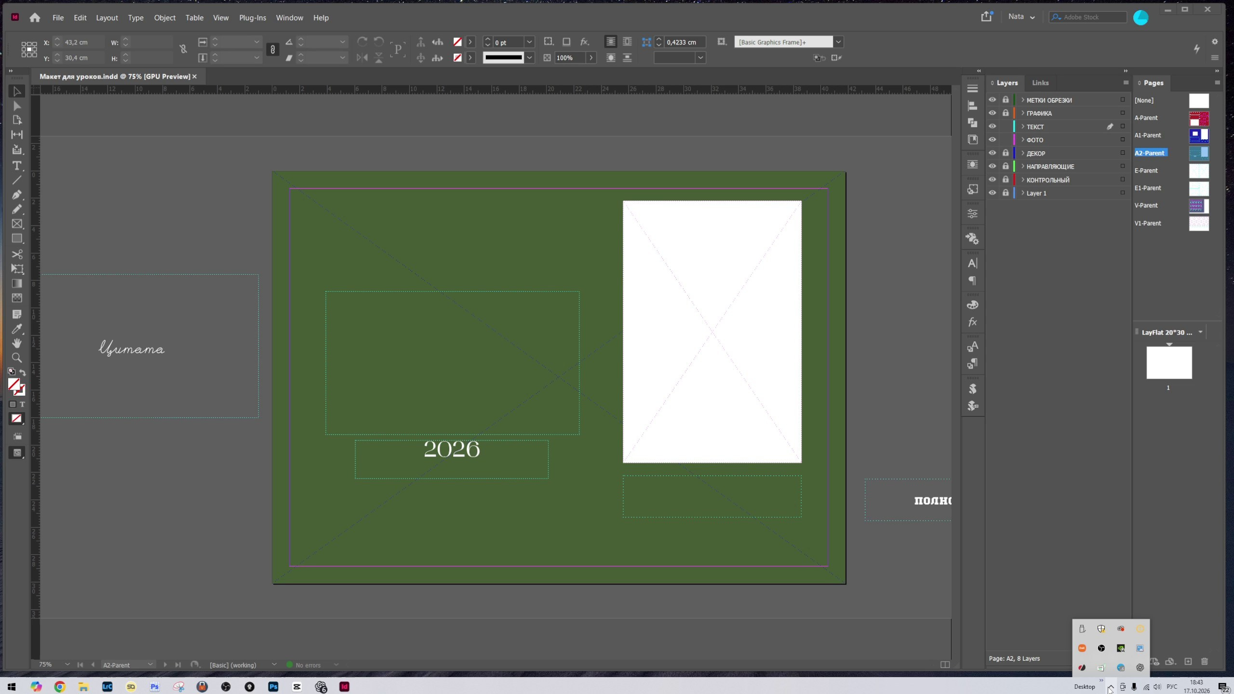
Task: Open the Layout menu
Action: click(107, 18)
